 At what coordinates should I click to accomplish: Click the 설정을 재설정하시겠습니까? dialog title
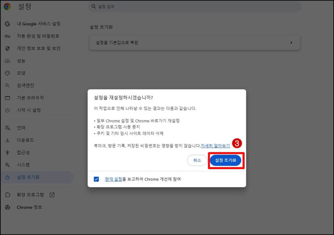coord(123,98)
